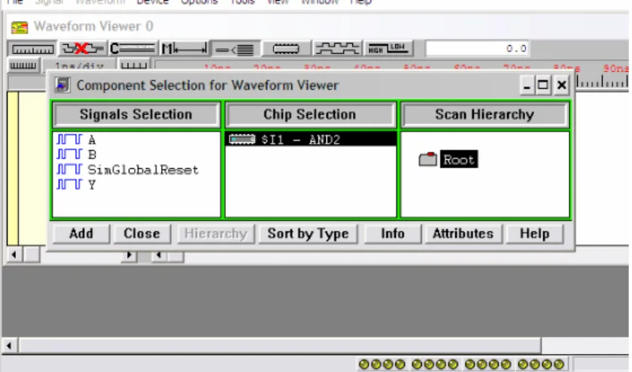632x372 pixels.
Task: Select signal A in Signals Selection list
Action: tap(92, 140)
